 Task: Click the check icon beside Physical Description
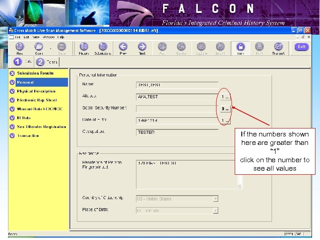pos(12,91)
